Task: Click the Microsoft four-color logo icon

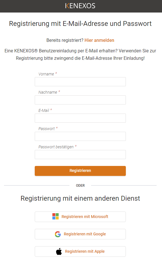Action: click(56, 217)
